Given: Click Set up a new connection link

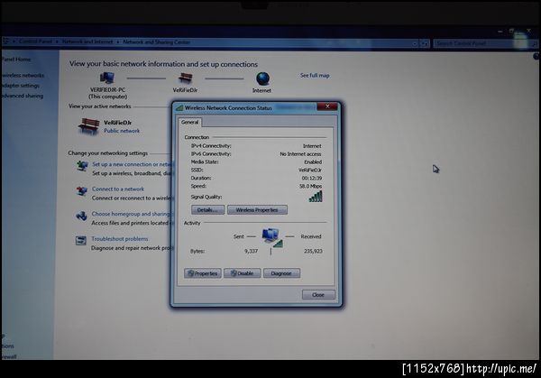Looking at the screenshot, I should (x=133, y=164).
